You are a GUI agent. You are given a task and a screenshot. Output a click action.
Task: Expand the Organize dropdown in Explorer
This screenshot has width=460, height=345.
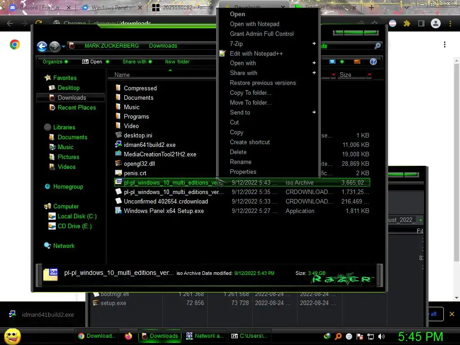[x=55, y=62]
